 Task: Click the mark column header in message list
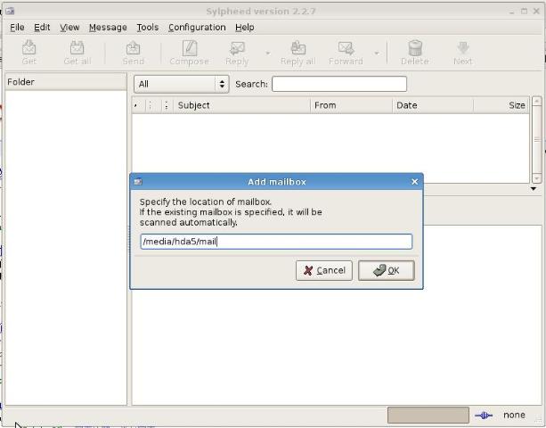click(137, 105)
